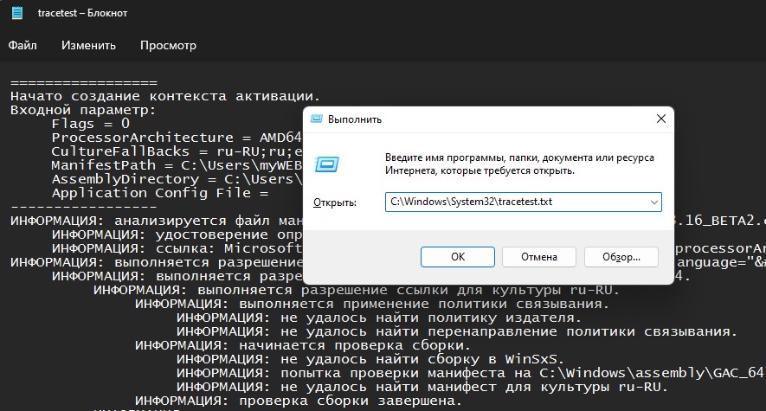
Task: Click line 'не удалось найти сборку в WinSxS.'
Action: pos(370,359)
